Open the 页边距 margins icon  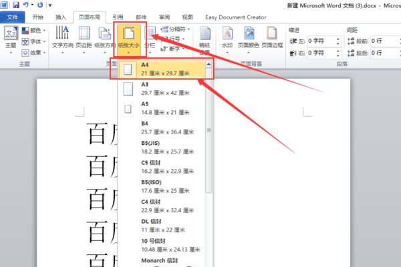pyautogui.click(x=84, y=39)
